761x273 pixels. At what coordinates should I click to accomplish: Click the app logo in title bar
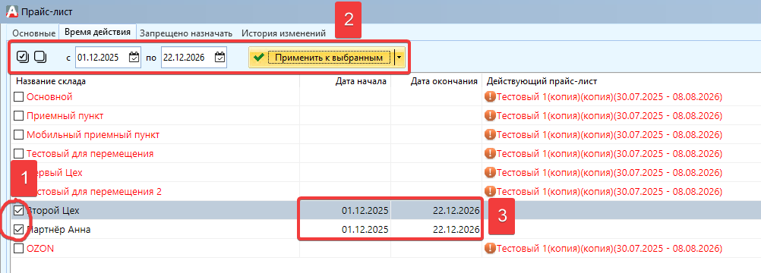tap(11, 11)
